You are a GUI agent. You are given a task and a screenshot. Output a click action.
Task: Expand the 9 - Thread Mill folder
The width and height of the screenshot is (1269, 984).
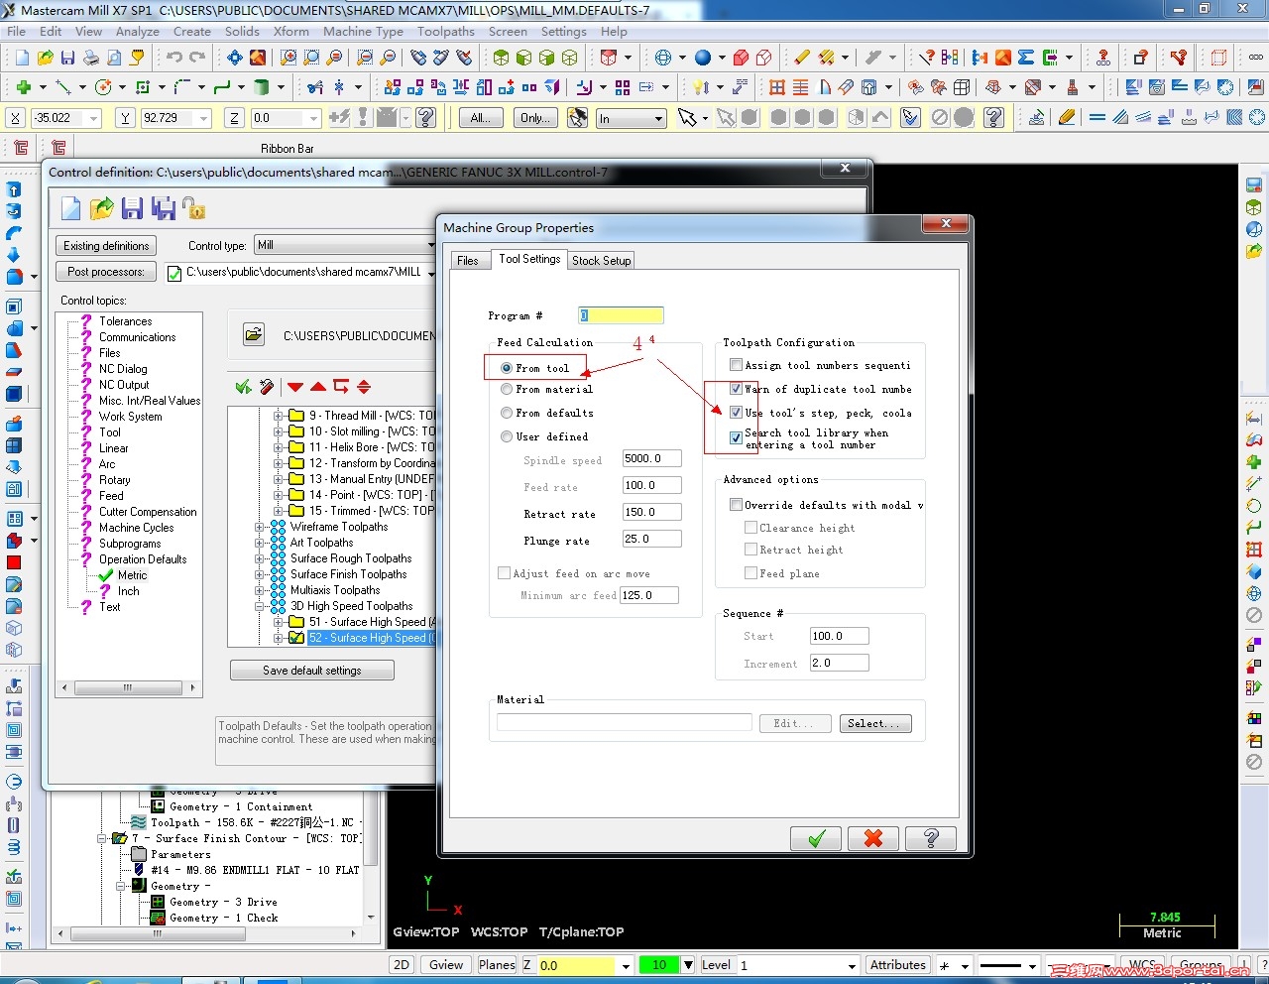coord(279,416)
